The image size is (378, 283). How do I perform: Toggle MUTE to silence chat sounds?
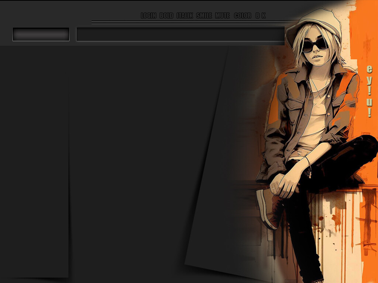(x=222, y=15)
